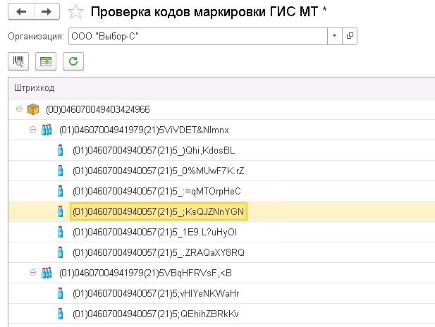Select barcode ending 5_:=qMTOrpHeC
435x327 pixels.
(x=157, y=192)
